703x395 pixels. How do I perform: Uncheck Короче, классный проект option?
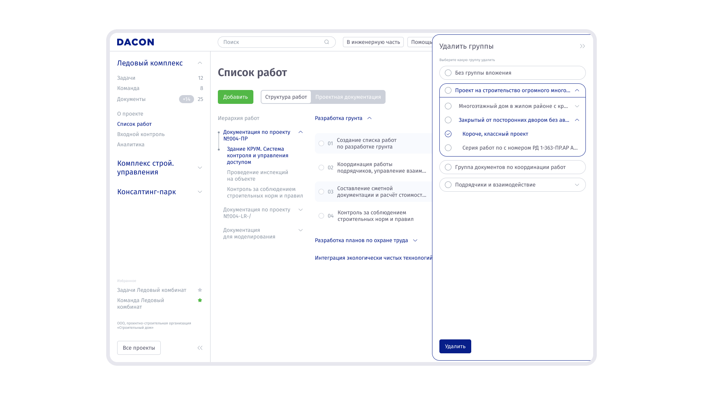[x=448, y=134]
